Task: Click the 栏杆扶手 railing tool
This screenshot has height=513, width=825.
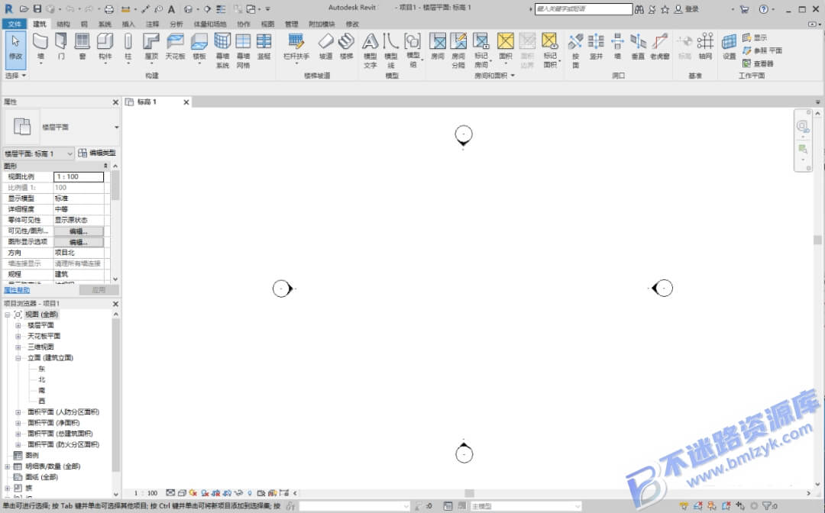Action: tap(296, 47)
